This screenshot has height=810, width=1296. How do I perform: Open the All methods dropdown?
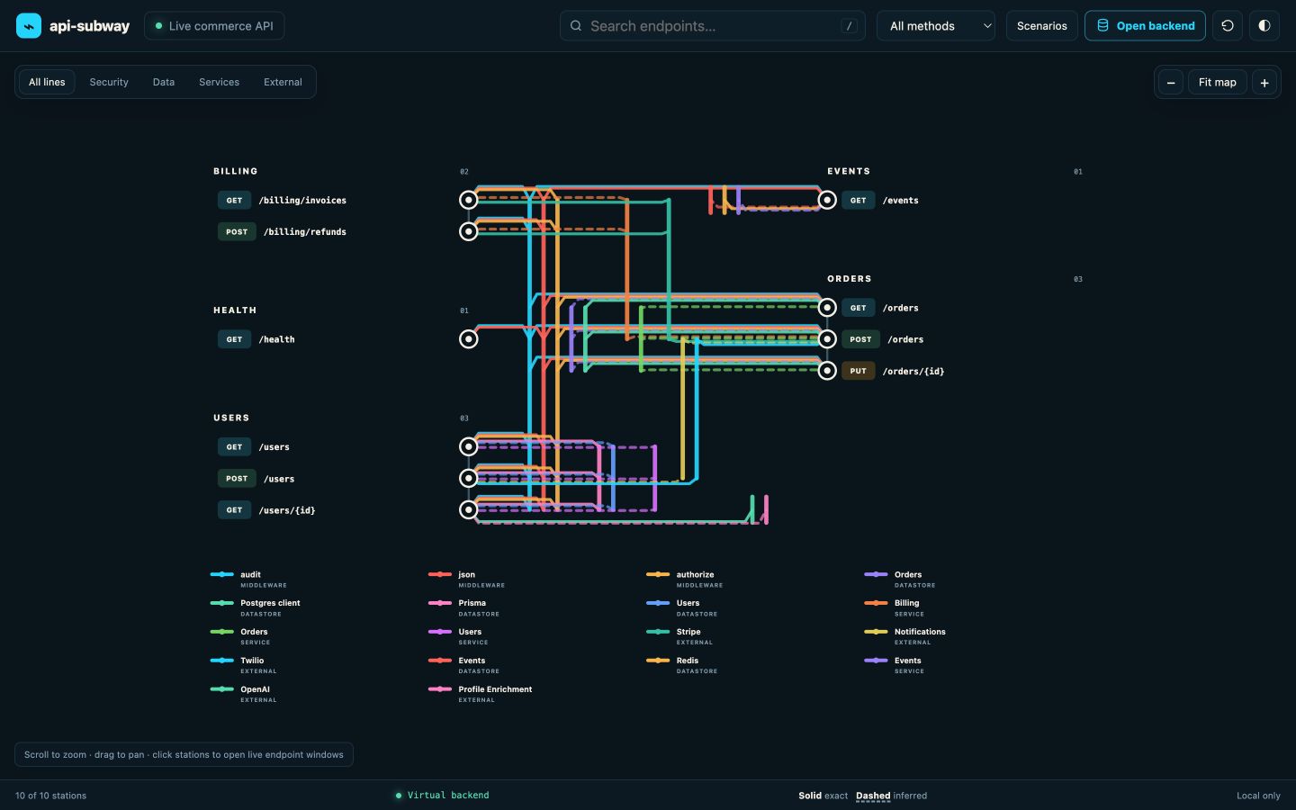point(936,25)
